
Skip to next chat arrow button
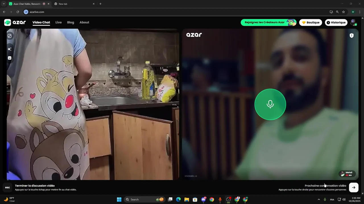pyautogui.click(x=354, y=187)
